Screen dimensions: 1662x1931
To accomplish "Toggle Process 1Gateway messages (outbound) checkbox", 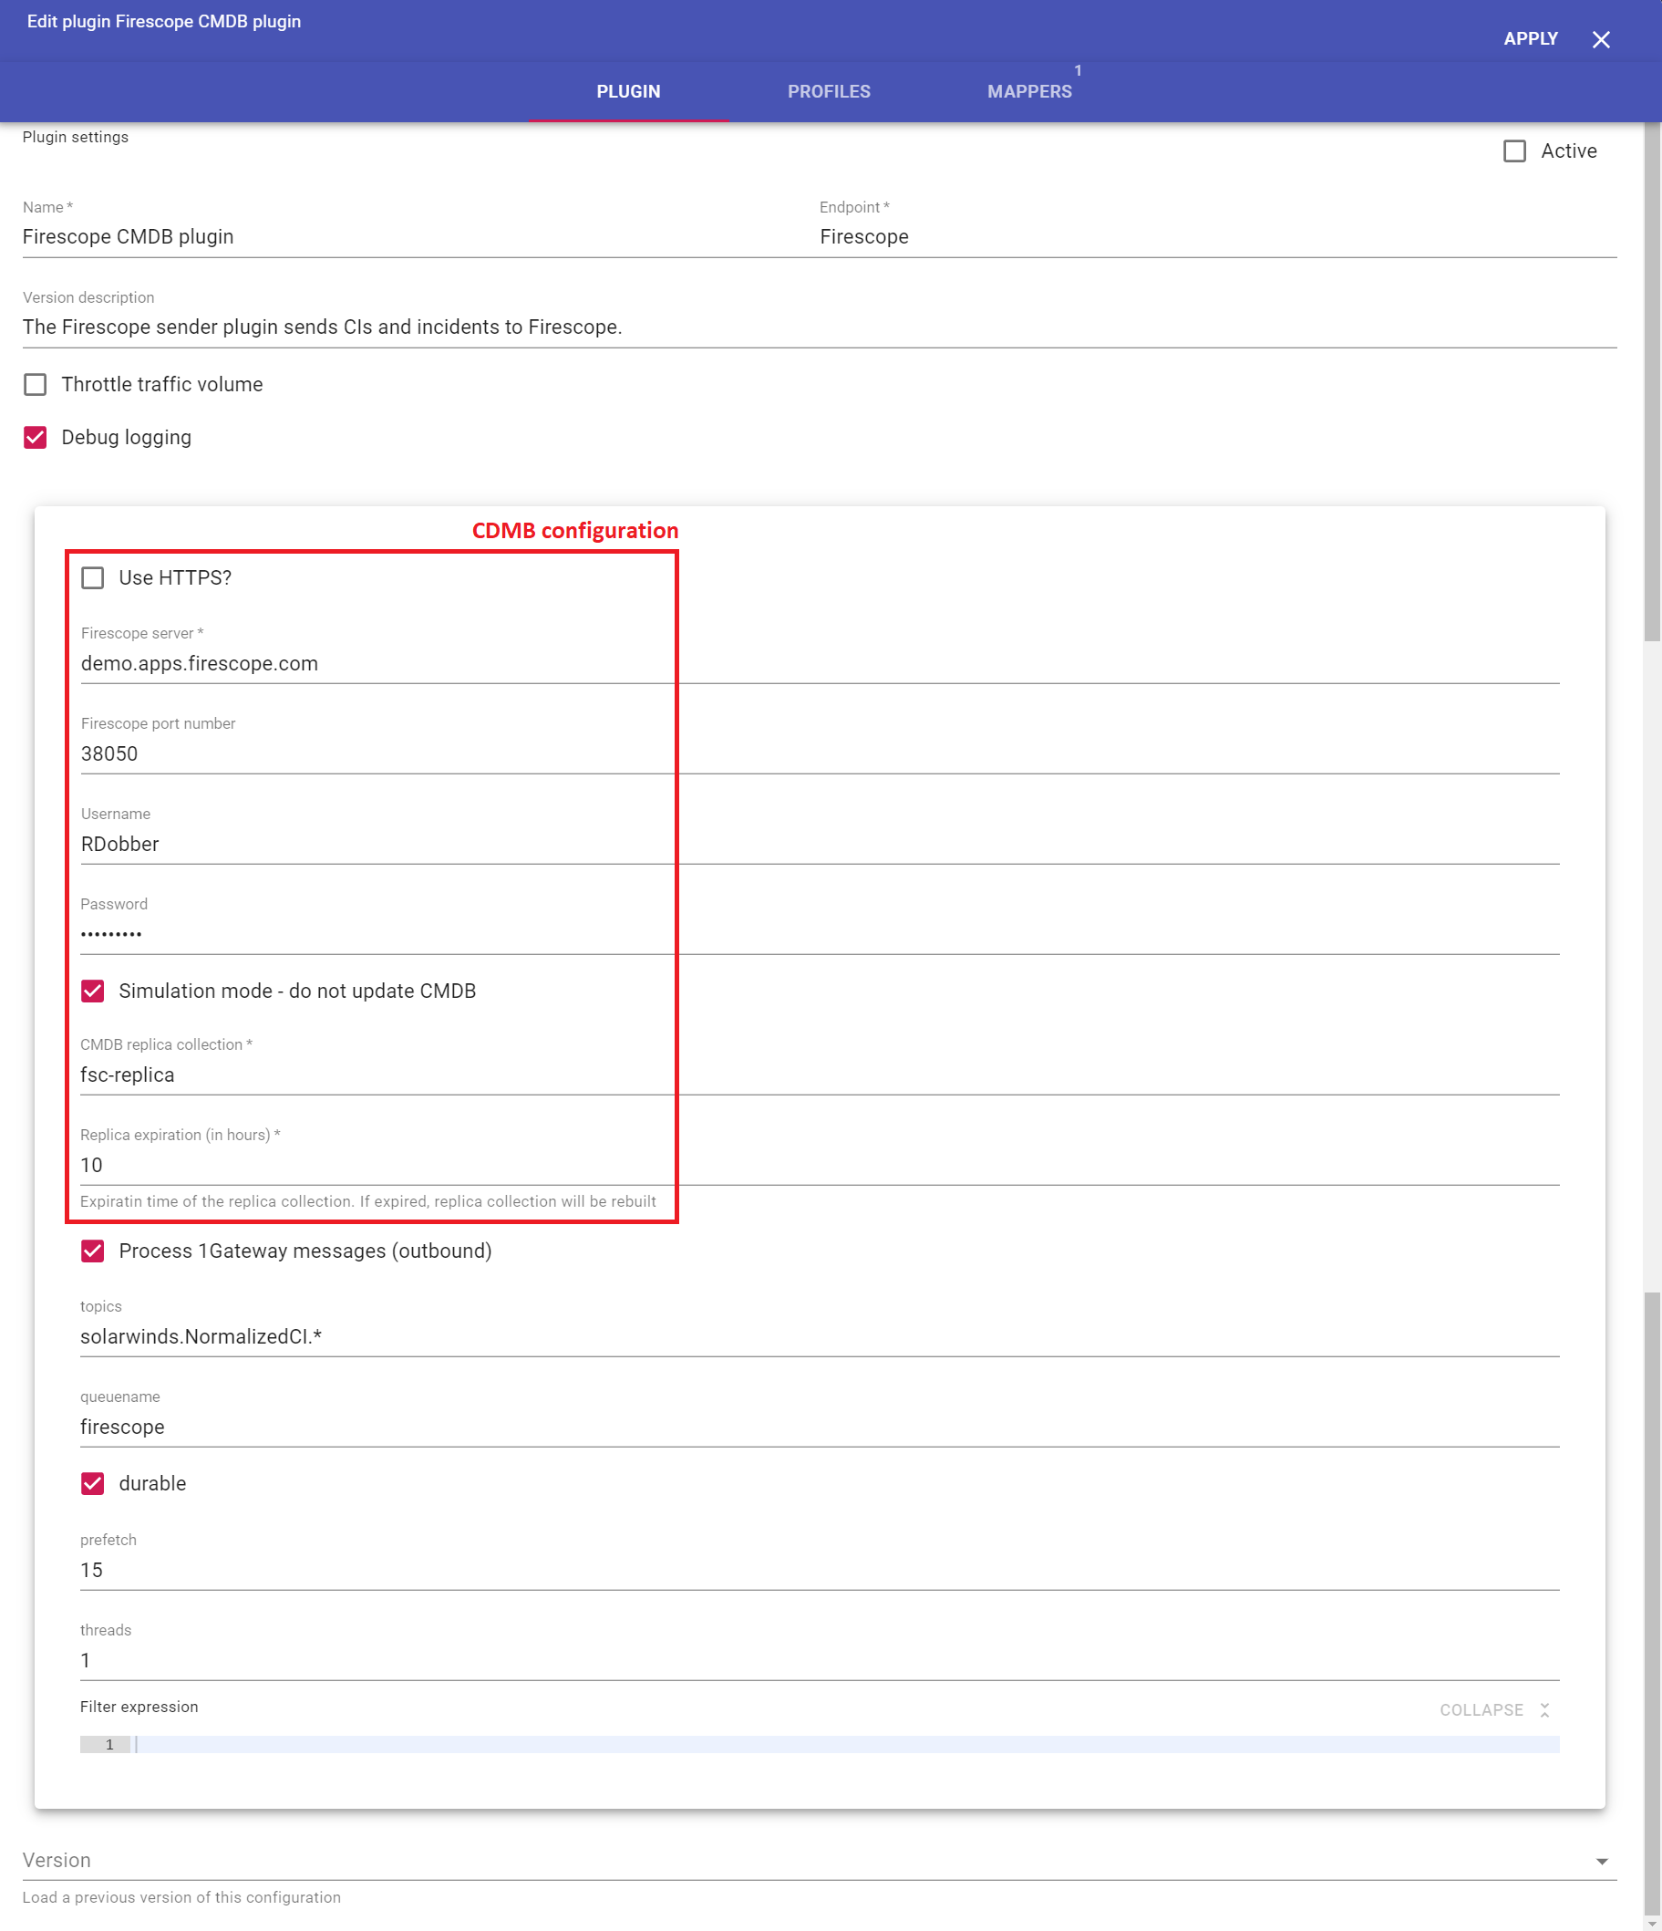I will coord(92,1251).
